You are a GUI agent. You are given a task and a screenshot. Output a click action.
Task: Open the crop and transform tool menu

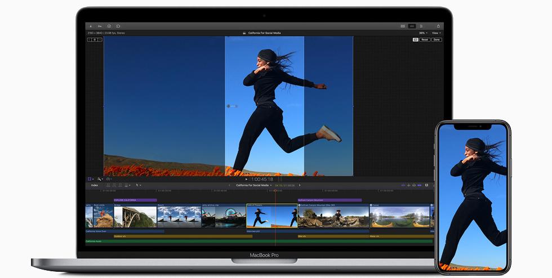point(91,179)
